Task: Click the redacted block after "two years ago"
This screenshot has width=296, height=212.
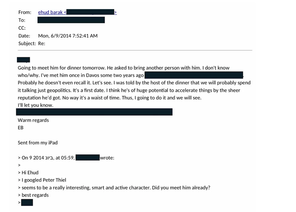Action: coord(194,75)
